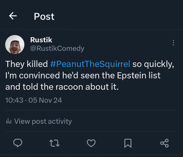
Task: Like the post with the heart icon
Action: pyautogui.click(x=91, y=143)
